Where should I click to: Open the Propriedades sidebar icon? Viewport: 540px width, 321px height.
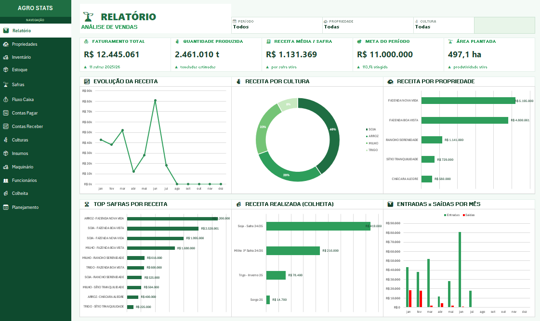(x=6, y=44)
